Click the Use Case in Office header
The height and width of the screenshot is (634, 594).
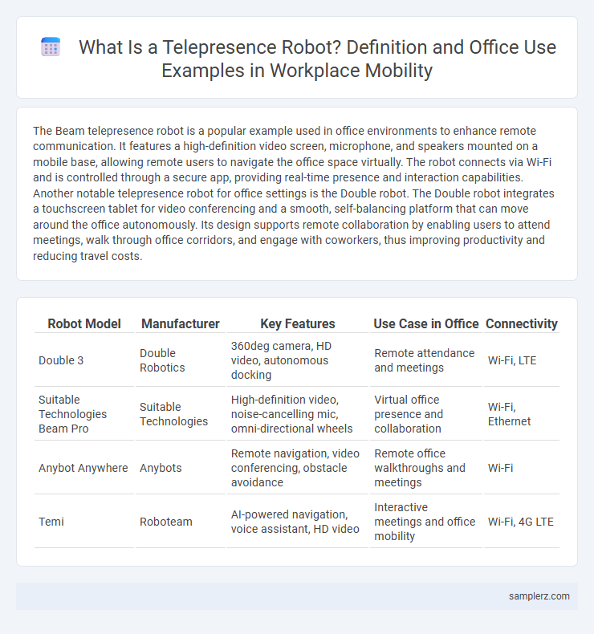pos(426,323)
